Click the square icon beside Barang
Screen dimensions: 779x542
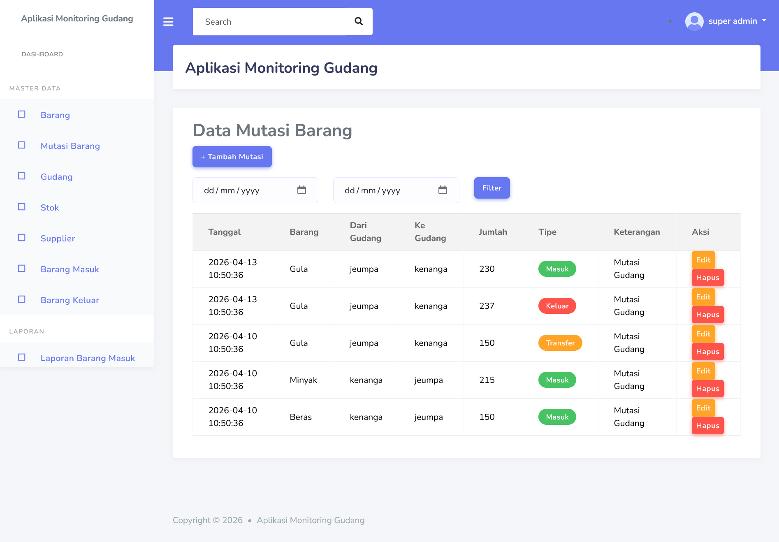pos(22,114)
